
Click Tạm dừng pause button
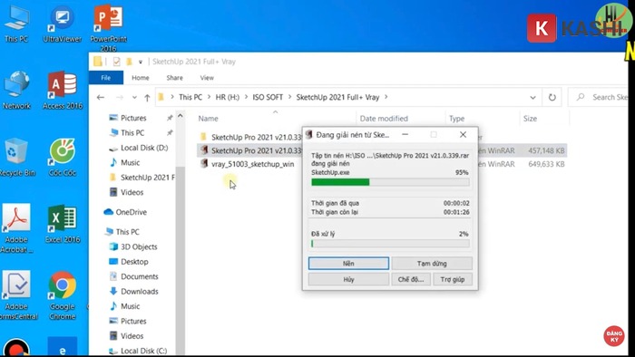click(x=432, y=263)
